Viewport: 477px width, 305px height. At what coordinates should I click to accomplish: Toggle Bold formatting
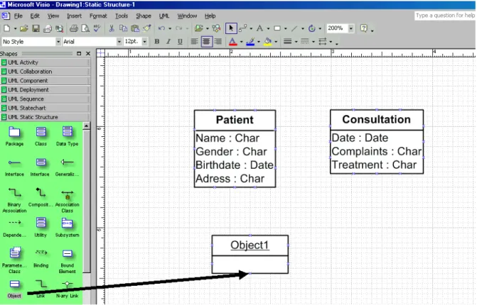(157, 42)
